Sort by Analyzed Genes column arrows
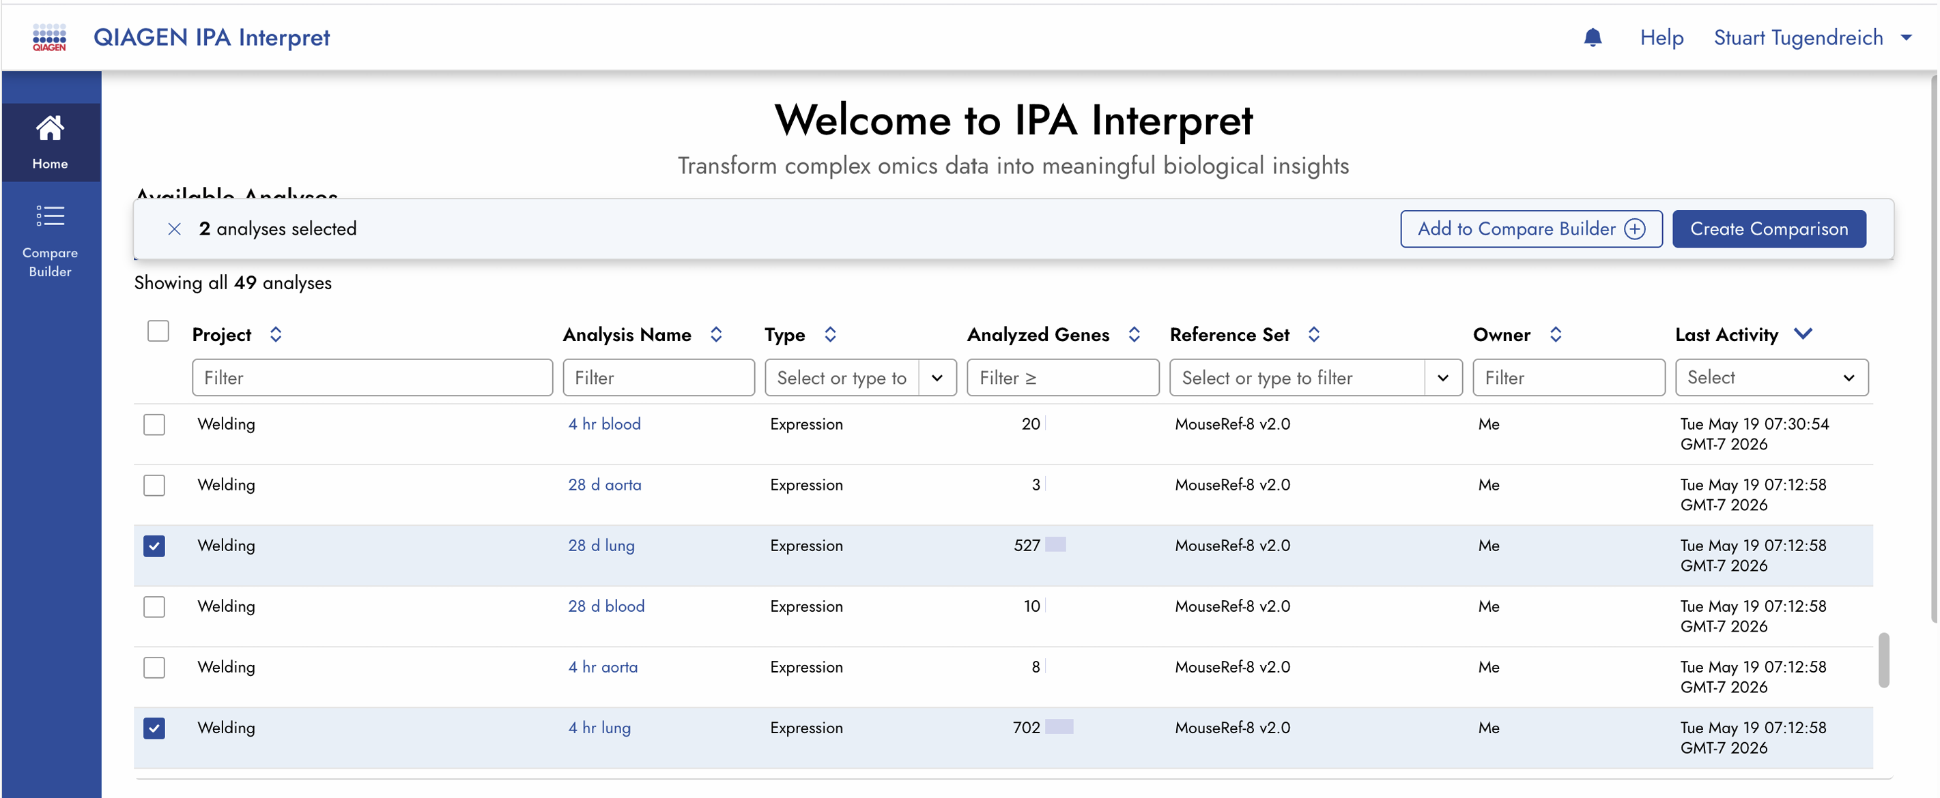Screen dimensions: 1940x798 tap(1135, 334)
